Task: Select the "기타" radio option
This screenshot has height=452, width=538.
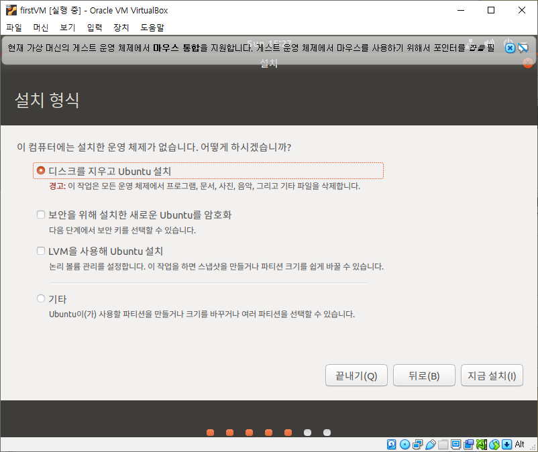Action: pyautogui.click(x=41, y=298)
